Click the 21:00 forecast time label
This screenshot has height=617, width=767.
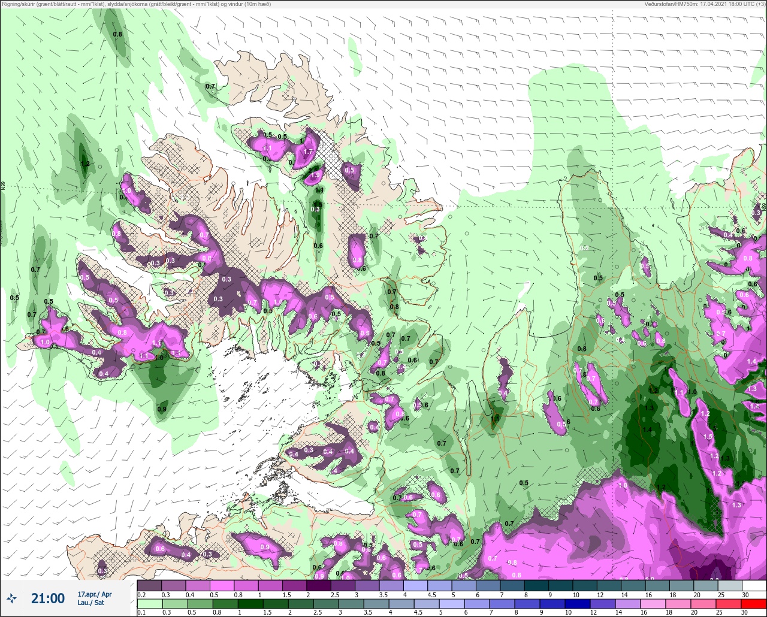point(48,598)
